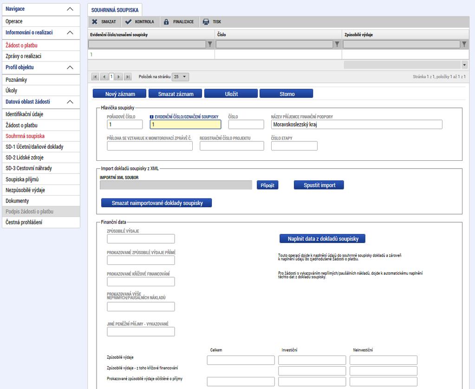Open Zprávy o realizaci menu item
The image size is (475, 389).
(x=41, y=56)
